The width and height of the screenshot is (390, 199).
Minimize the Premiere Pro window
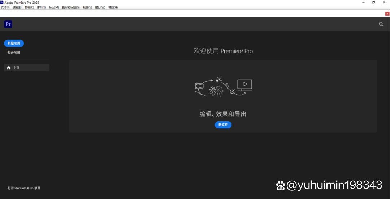pos(363,2)
